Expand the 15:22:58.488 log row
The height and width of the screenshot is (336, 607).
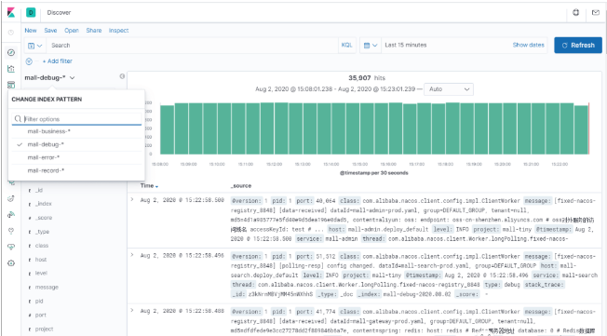[x=132, y=311]
